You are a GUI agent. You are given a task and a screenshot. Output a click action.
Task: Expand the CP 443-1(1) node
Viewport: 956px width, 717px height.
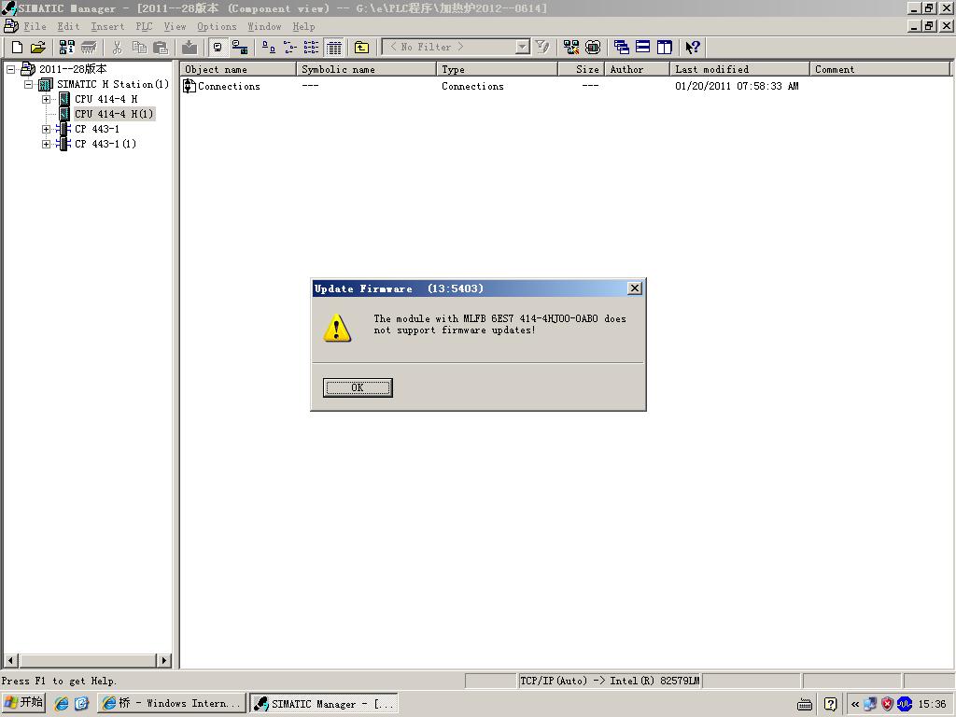[x=46, y=144]
